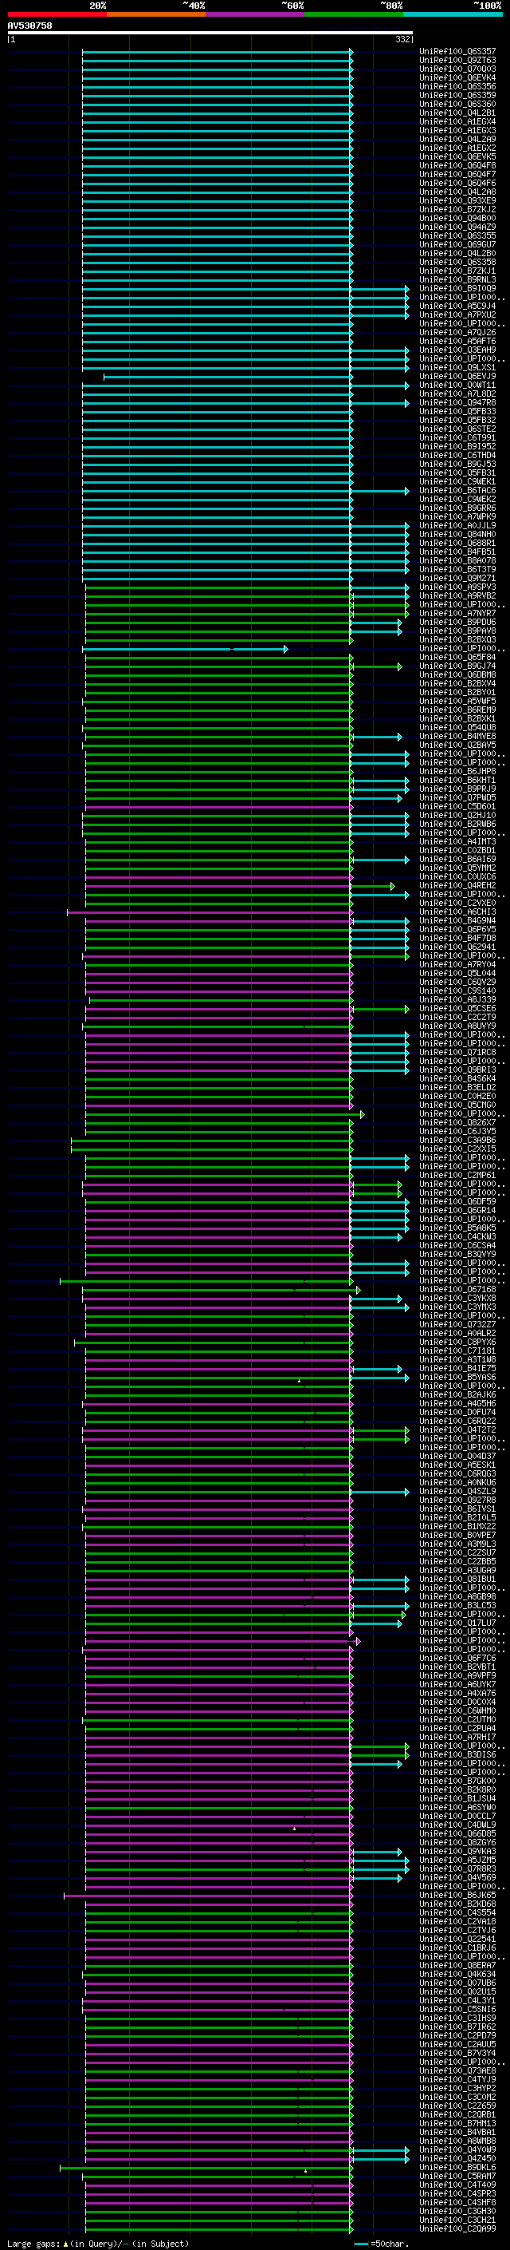
Task: Open hit UniRef100_Q9ZT63
Action: click(457, 61)
